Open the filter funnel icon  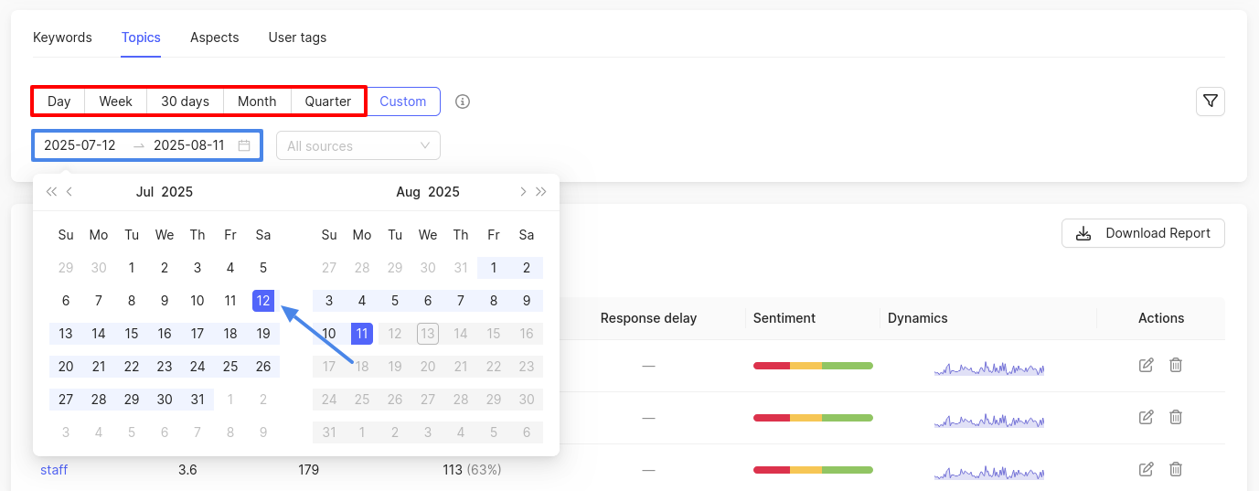(1210, 101)
